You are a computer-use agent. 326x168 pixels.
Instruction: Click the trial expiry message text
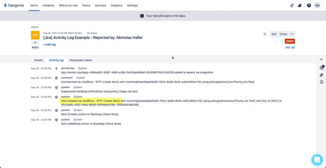166,16
